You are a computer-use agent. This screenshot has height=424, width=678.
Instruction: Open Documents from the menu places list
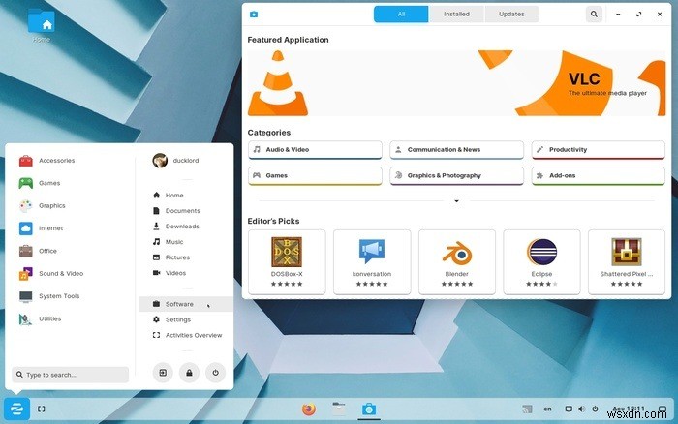click(176, 210)
